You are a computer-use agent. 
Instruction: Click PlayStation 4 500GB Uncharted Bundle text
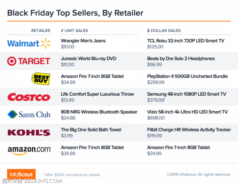[x=188, y=76]
